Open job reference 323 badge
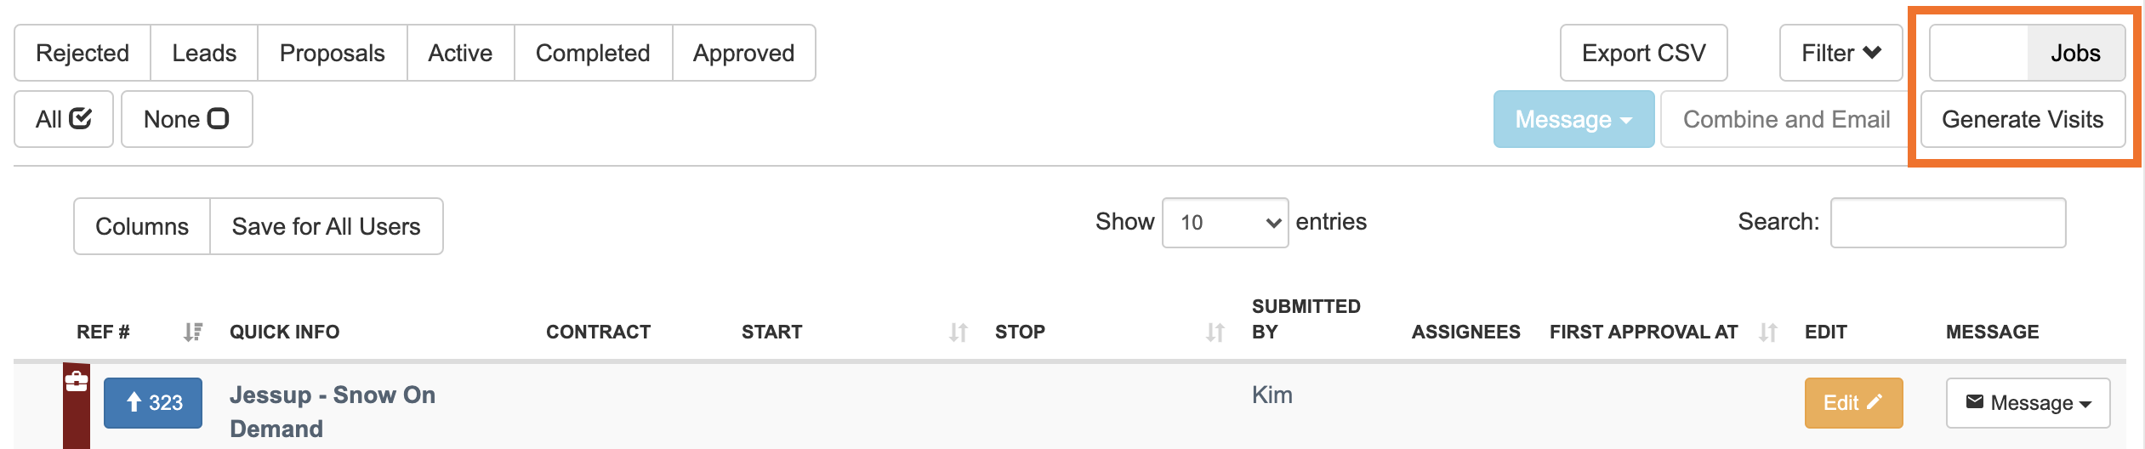 pos(153,403)
